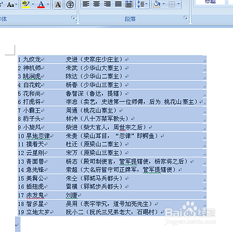The image size is (233, 232).
Task: Click the Change Case Aa button
Action: click(10, 4)
